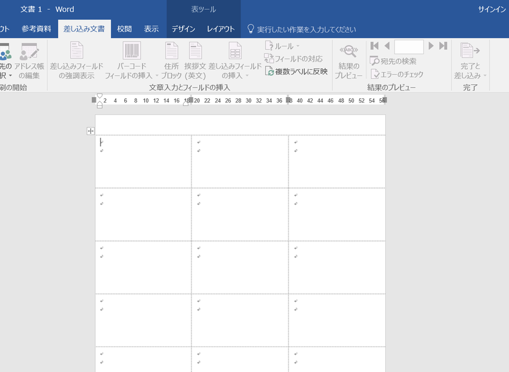Screen dimensions: 509x372
Task: Select the 差し込み文書 ribbon tab
Action: click(x=84, y=29)
